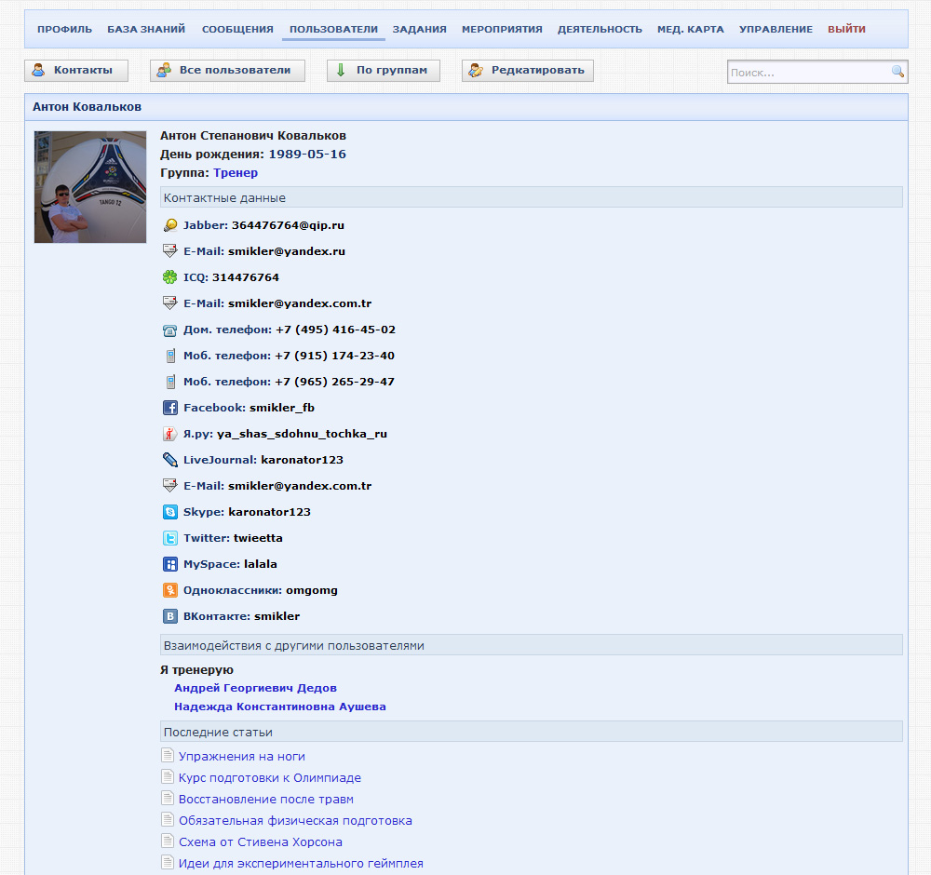This screenshot has width=931, height=875.
Task: Select the Мед. карта menu item
Action: tap(690, 30)
